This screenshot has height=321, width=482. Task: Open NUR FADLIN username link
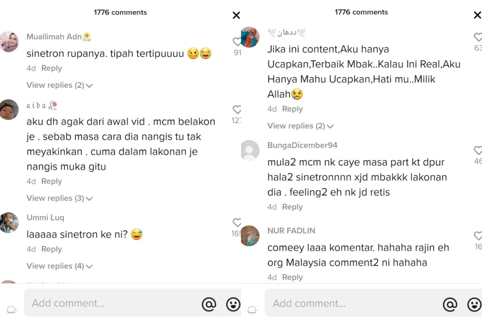pos(291,231)
